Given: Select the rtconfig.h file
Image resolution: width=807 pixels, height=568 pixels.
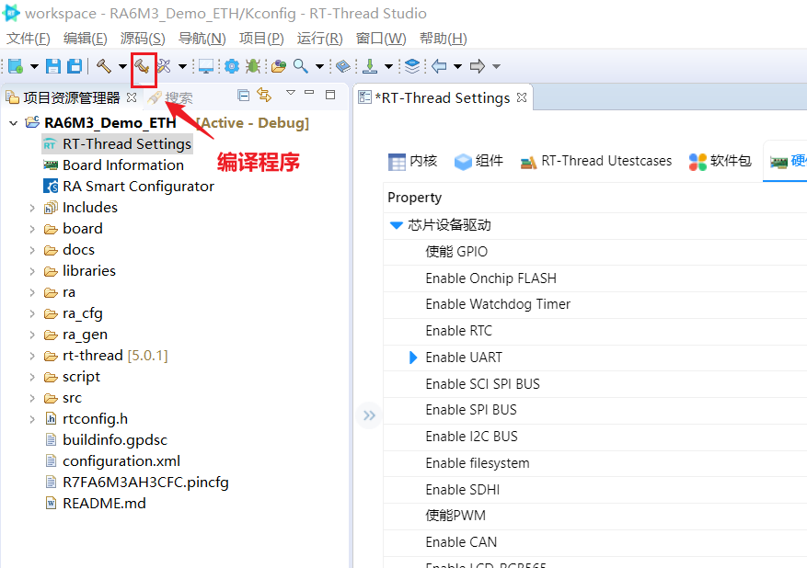Looking at the screenshot, I should pyautogui.click(x=86, y=419).
